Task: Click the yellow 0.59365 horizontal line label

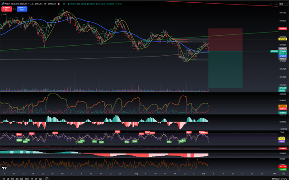Action: [283, 39]
